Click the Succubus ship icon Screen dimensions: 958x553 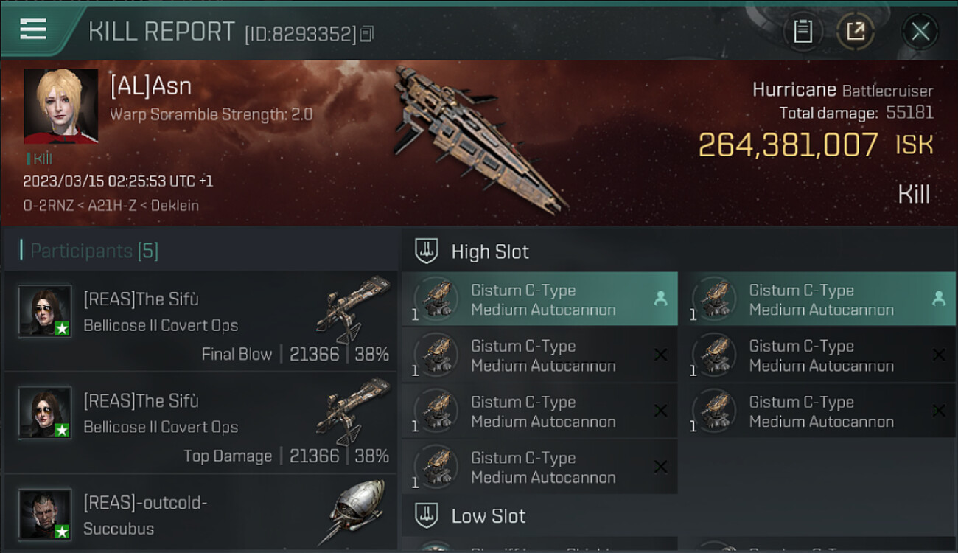(356, 511)
